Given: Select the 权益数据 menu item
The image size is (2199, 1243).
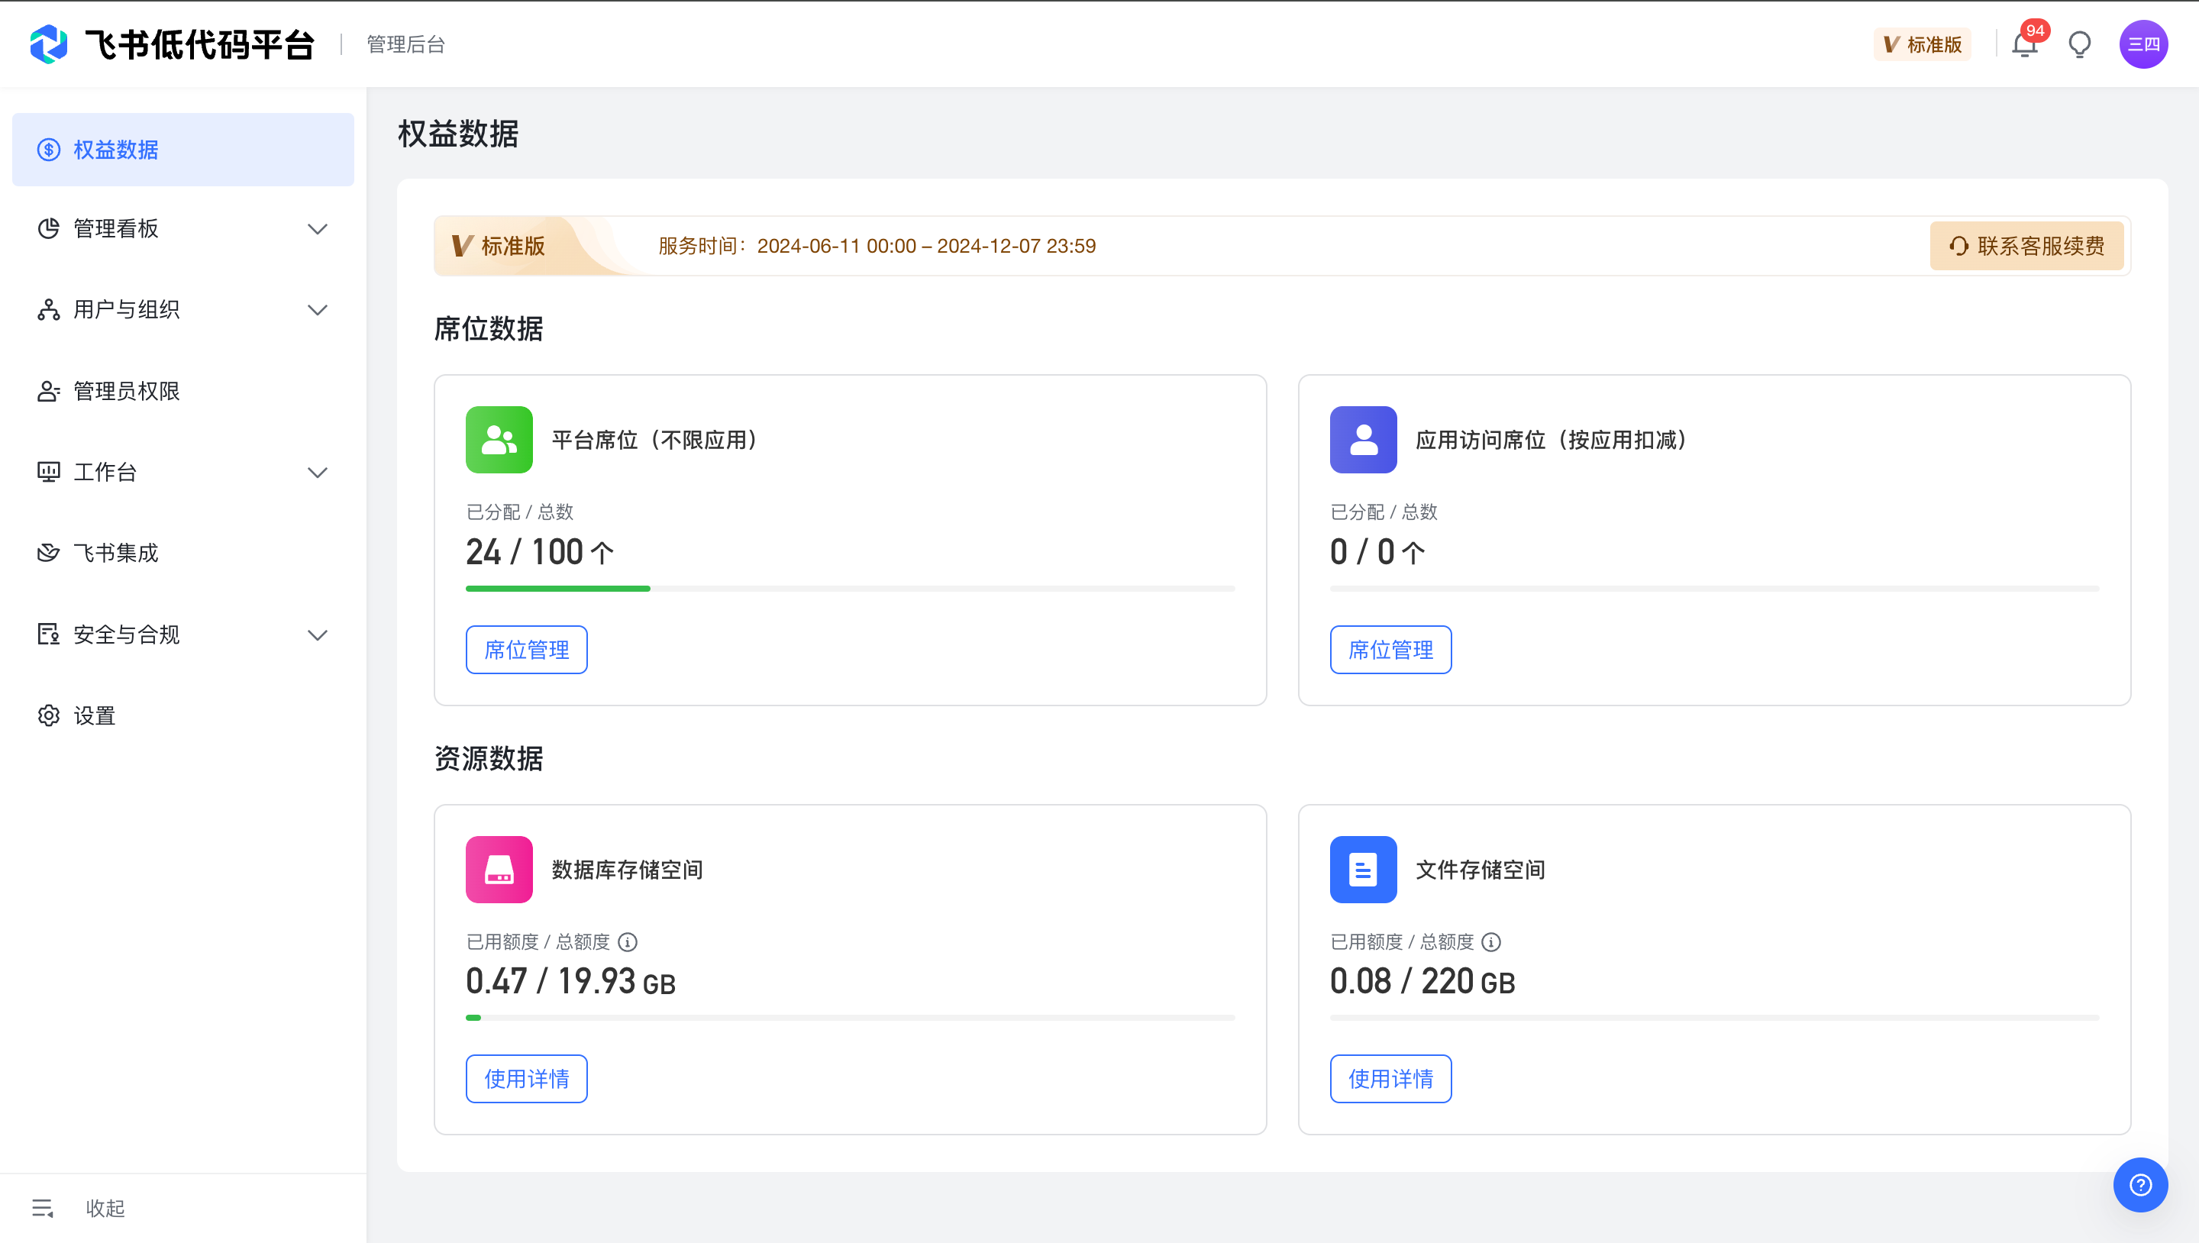Looking at the screenshot, I should click(x=182, y=150).
